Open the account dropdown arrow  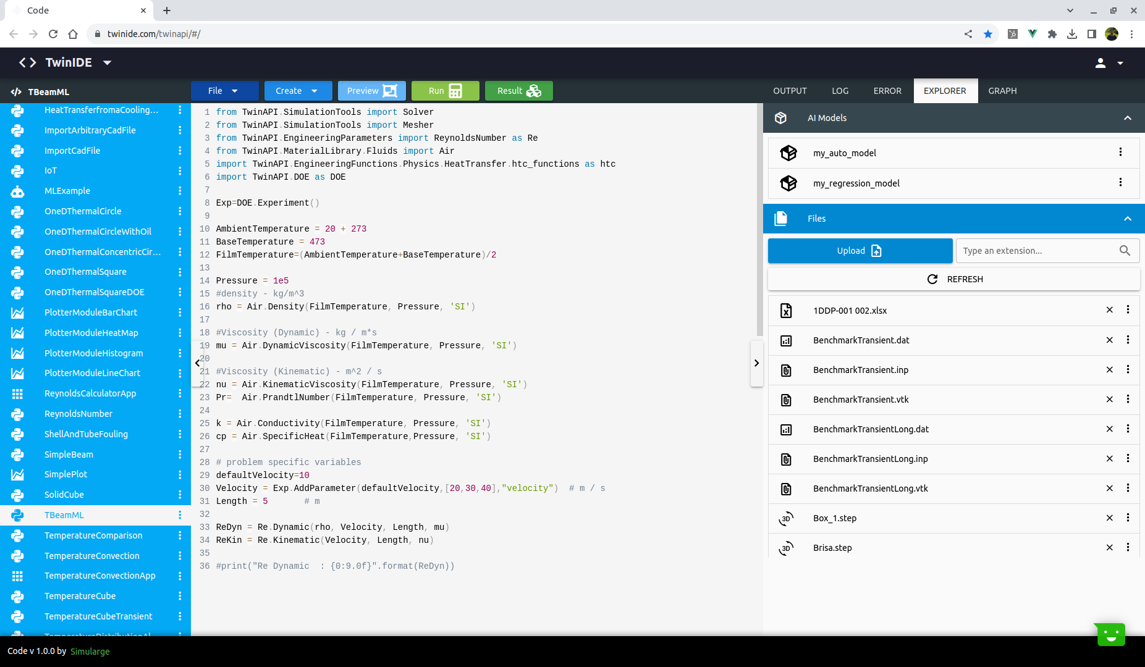coord(1120,63)
